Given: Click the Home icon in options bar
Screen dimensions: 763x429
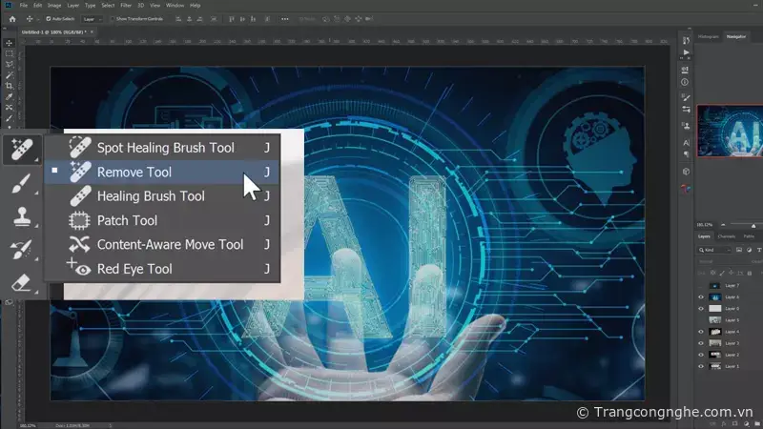Looking at the screenshot, I should pyautogui.click(x=10, y=18).
